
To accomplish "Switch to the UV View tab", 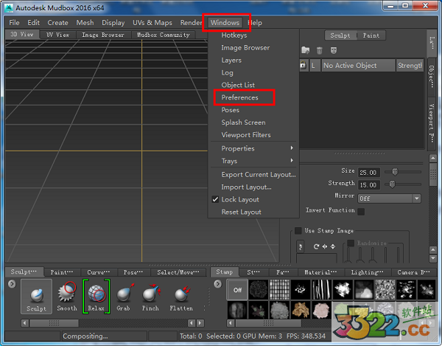I will 57,35.
